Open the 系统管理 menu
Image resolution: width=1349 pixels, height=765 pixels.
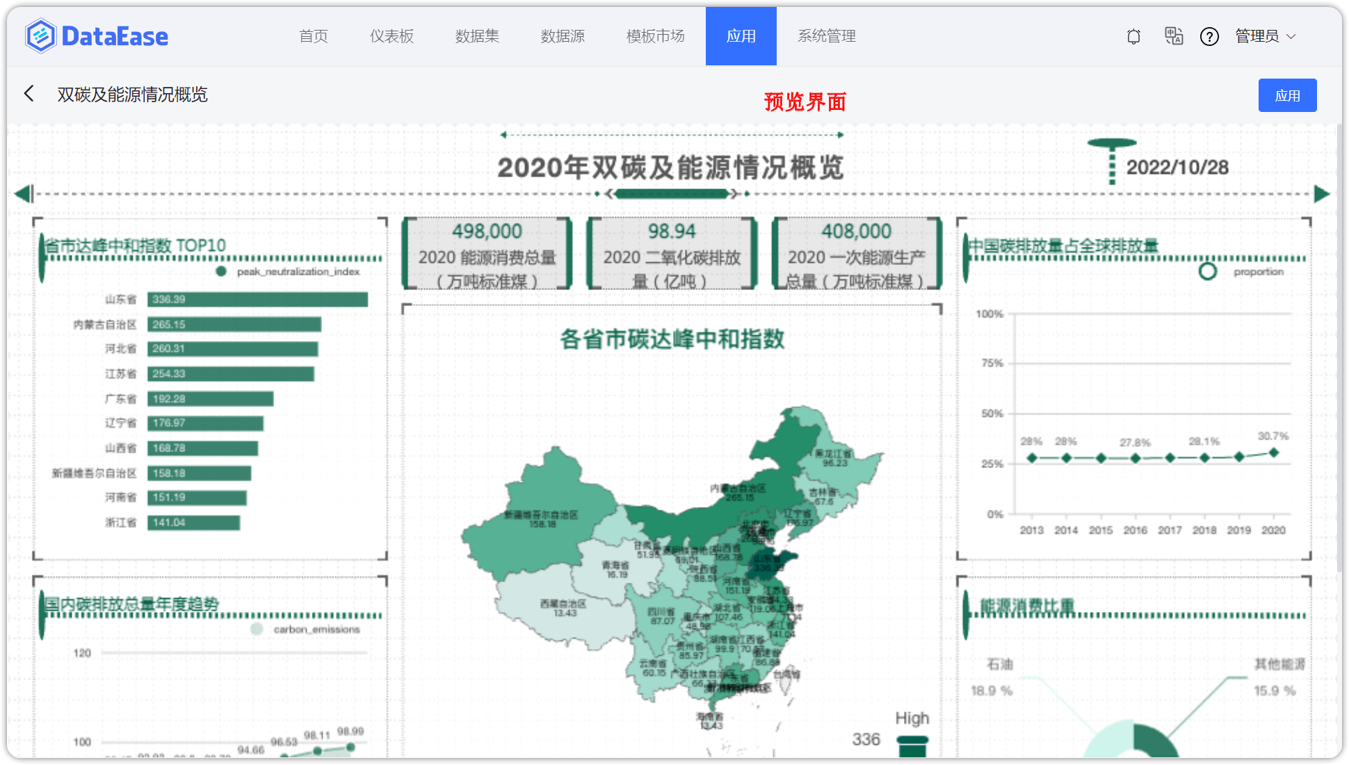pyautogui.click(x=827, y=36)
